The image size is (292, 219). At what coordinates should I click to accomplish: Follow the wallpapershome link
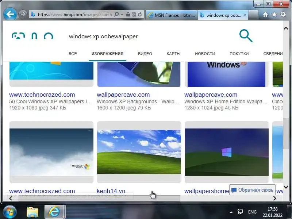click(x=207, y=191)
